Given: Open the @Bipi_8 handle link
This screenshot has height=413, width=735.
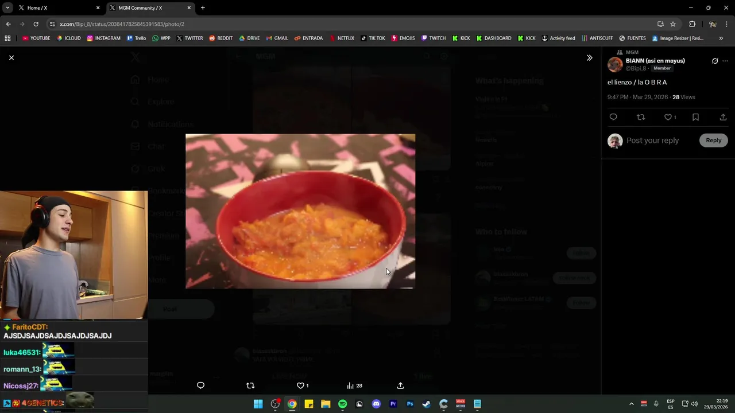Looking at the screenshot, I should point(636,68).
